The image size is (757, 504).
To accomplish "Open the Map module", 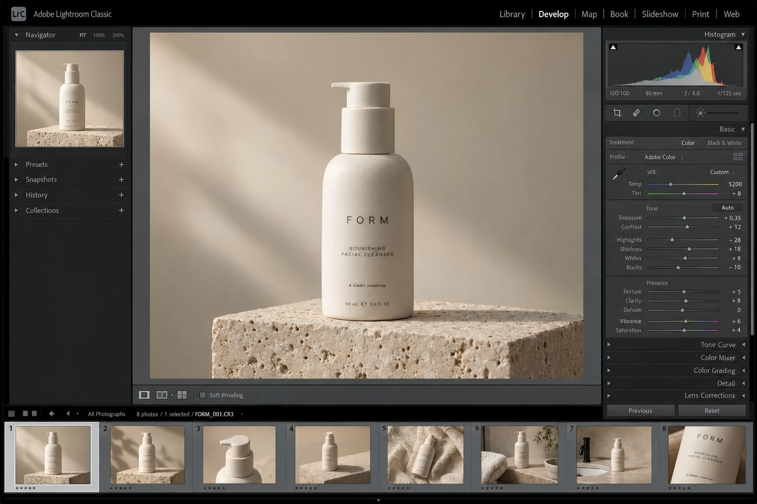I will pos(589,14).
